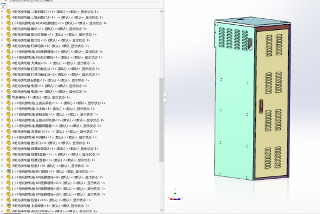Expand the 电源<4> tree node
The width and height of the screenshot is (320, 214).
tap(2, 92)
